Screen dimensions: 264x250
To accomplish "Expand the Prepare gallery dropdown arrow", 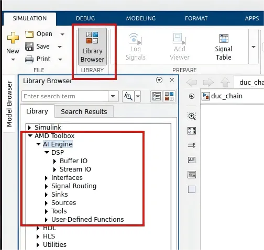I will pos(254,47).
